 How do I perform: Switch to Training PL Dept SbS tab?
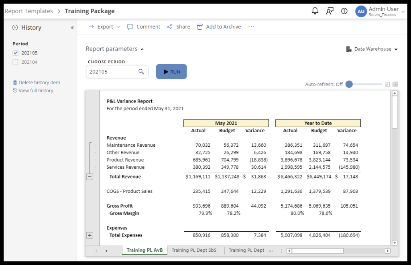point(194,250)
